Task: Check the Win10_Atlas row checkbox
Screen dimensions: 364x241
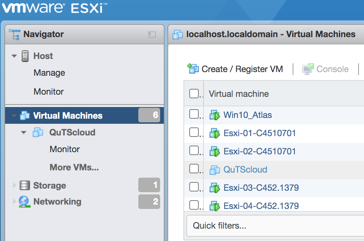Action: pyautogui.click(x=194, y=114)
